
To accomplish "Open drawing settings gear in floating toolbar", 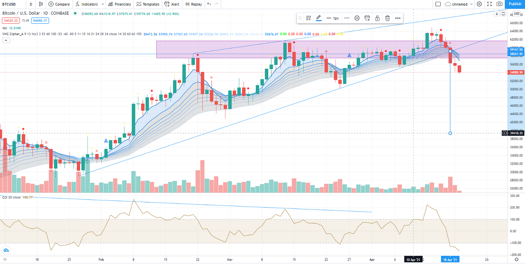I will (357, 18).
